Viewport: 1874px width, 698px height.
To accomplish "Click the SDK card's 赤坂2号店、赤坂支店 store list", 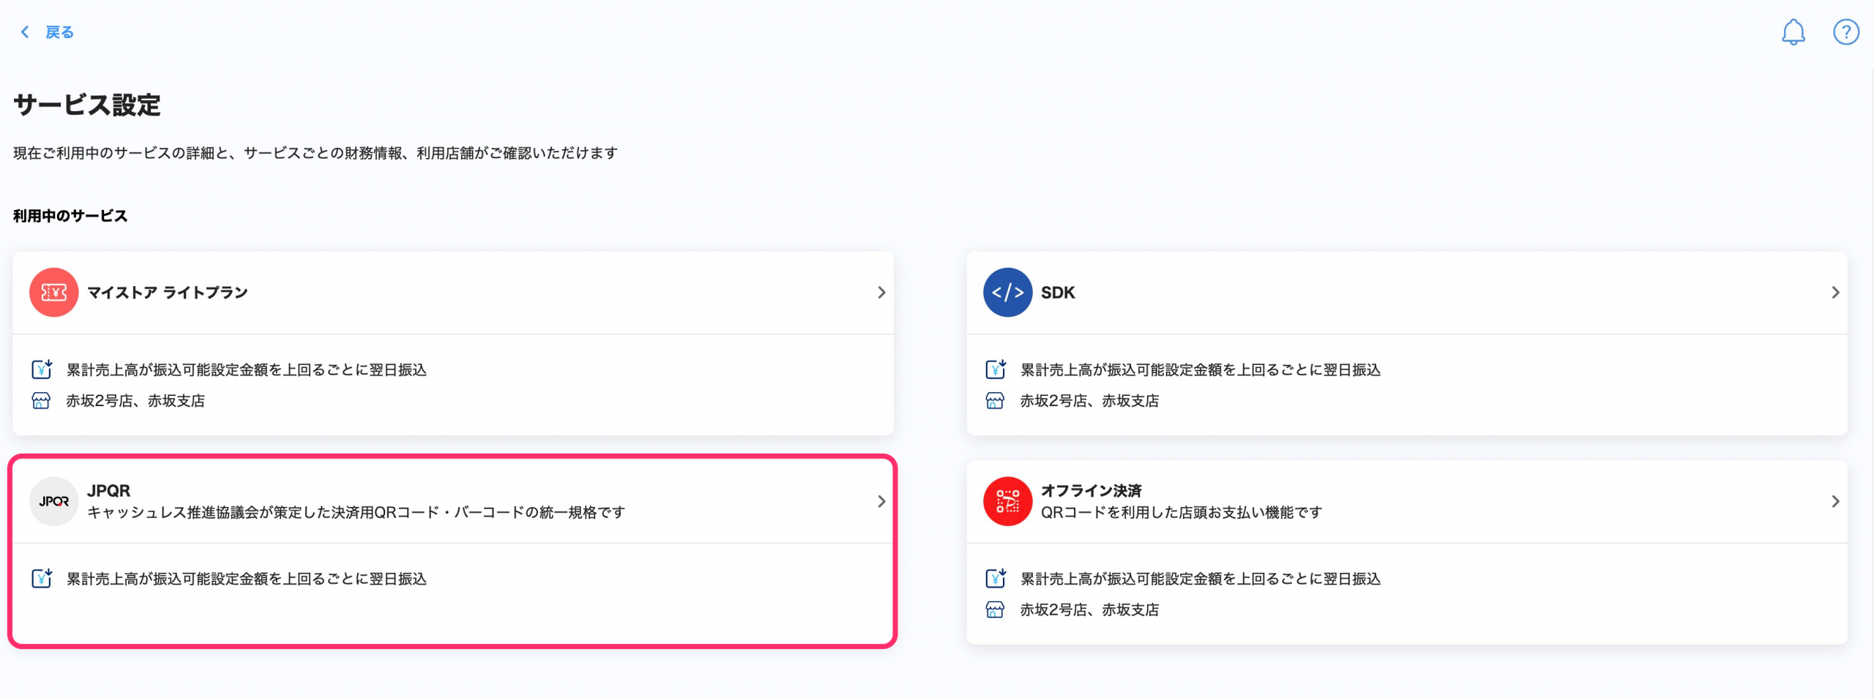I will pyautogui.click(x=1089, y=401).
